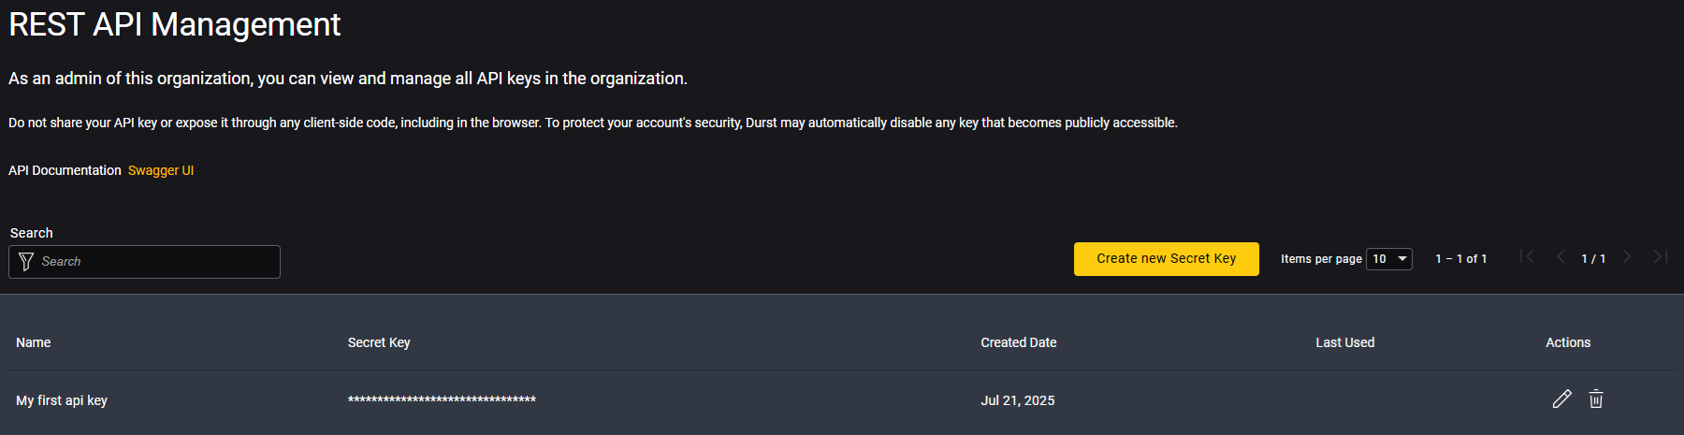The image size is (1684, 435).
Task: Click the Last Used column header
Action: click(1345, 342)
